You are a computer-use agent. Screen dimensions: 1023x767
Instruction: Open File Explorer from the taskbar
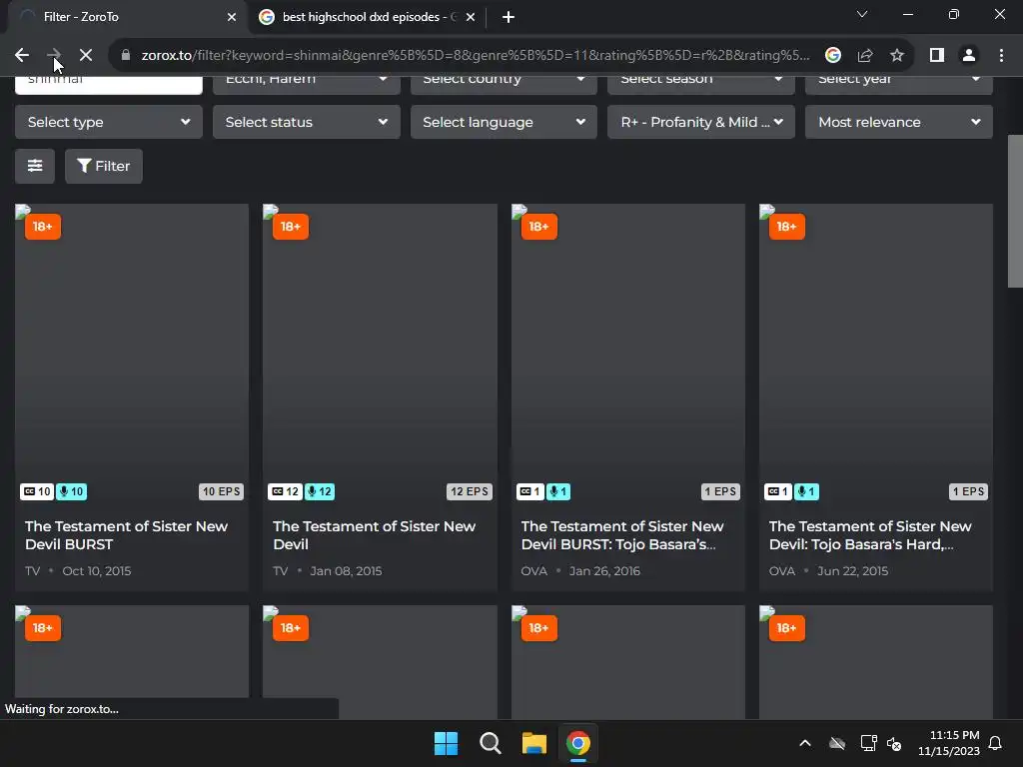pos(533,743)
